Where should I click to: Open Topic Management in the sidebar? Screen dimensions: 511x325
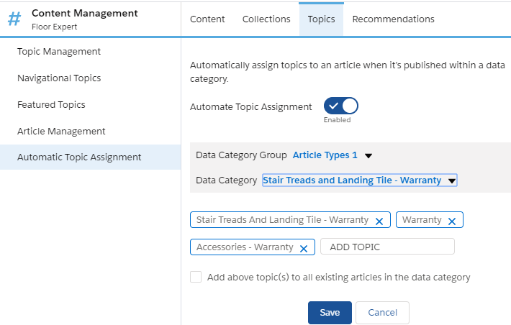click(59, 52)
